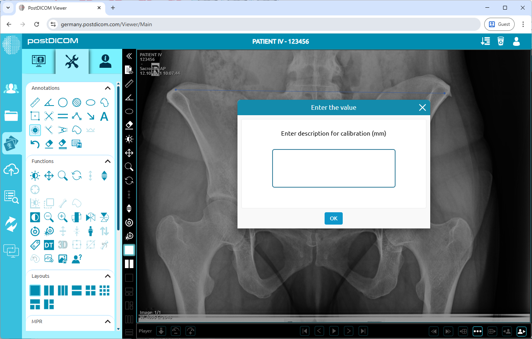Expand the MPR section
532x339 pixels.
pos(108,321)
